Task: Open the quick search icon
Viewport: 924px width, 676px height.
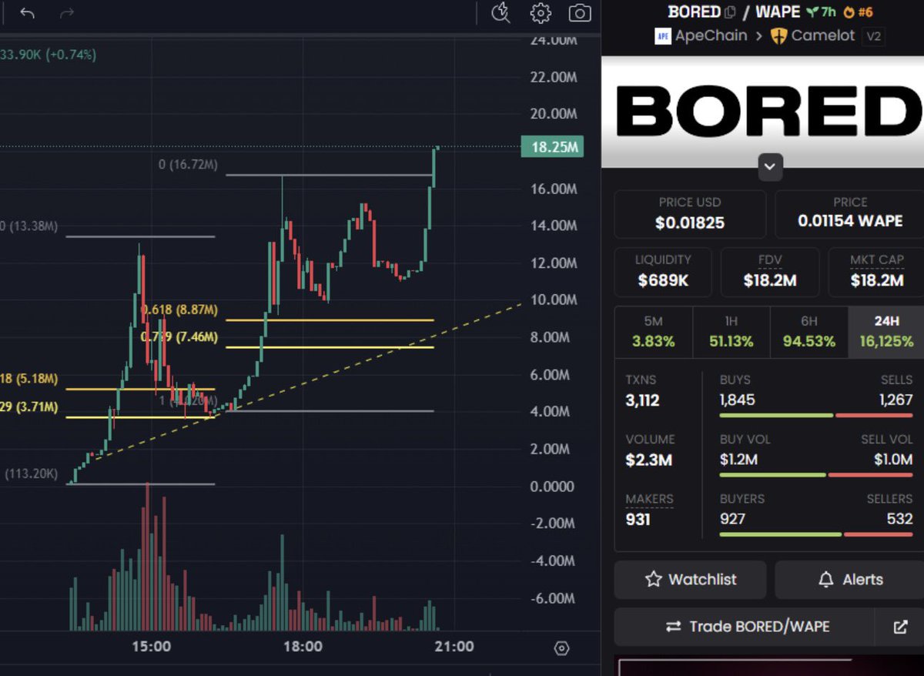Action: [x=501, y=13]
